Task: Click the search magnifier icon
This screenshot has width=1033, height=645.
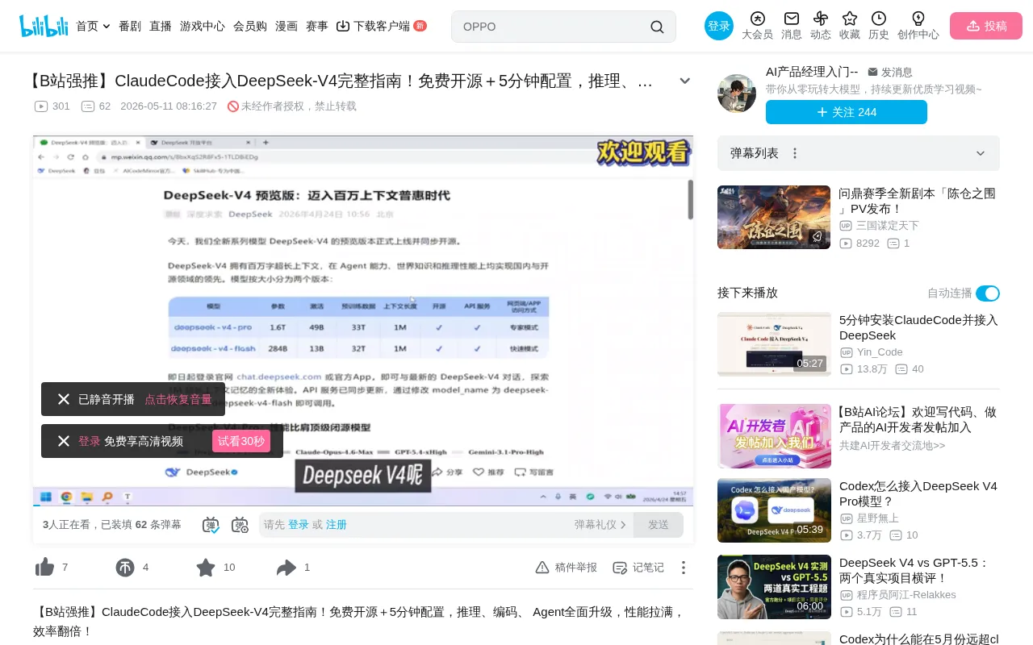Action: 657,27
